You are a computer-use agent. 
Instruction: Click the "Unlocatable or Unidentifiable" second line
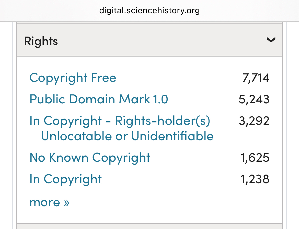[127, 136]
